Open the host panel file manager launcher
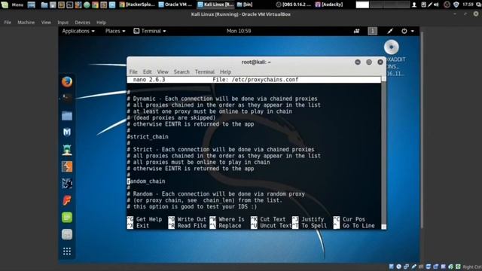 44,5
